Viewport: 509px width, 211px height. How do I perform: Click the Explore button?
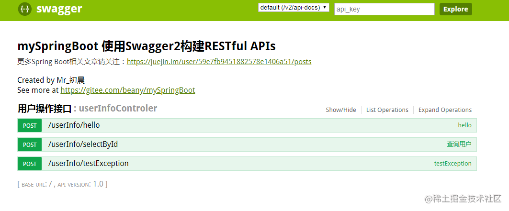(456, 9)
